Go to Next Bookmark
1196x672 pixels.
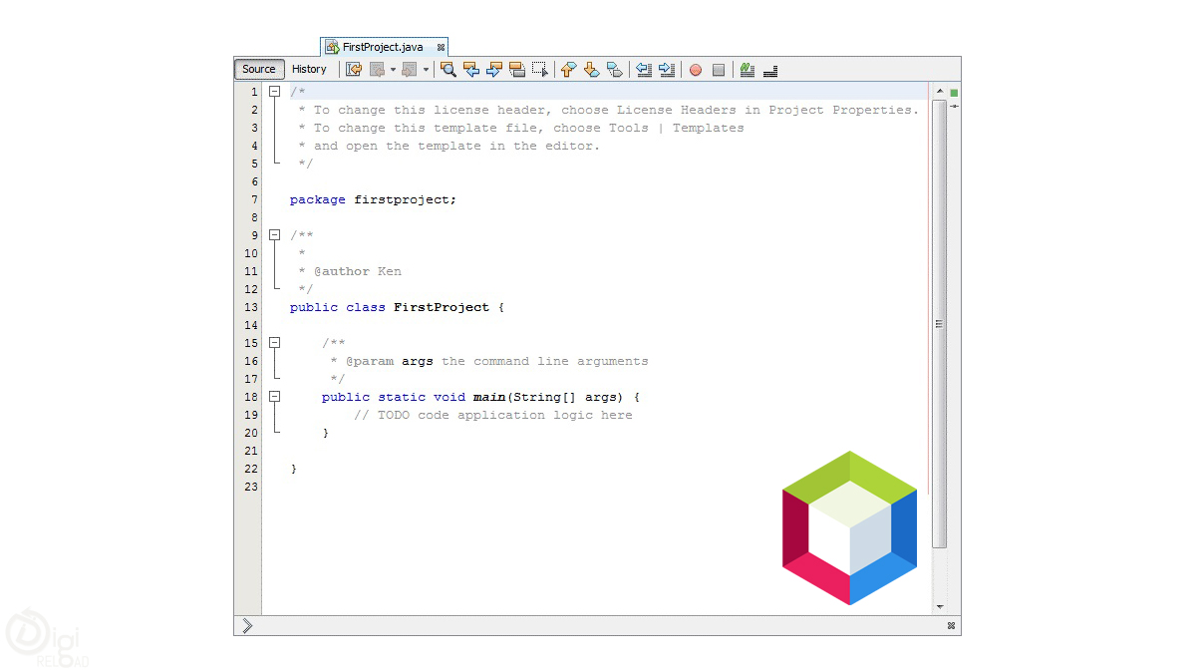click(591, 69)
